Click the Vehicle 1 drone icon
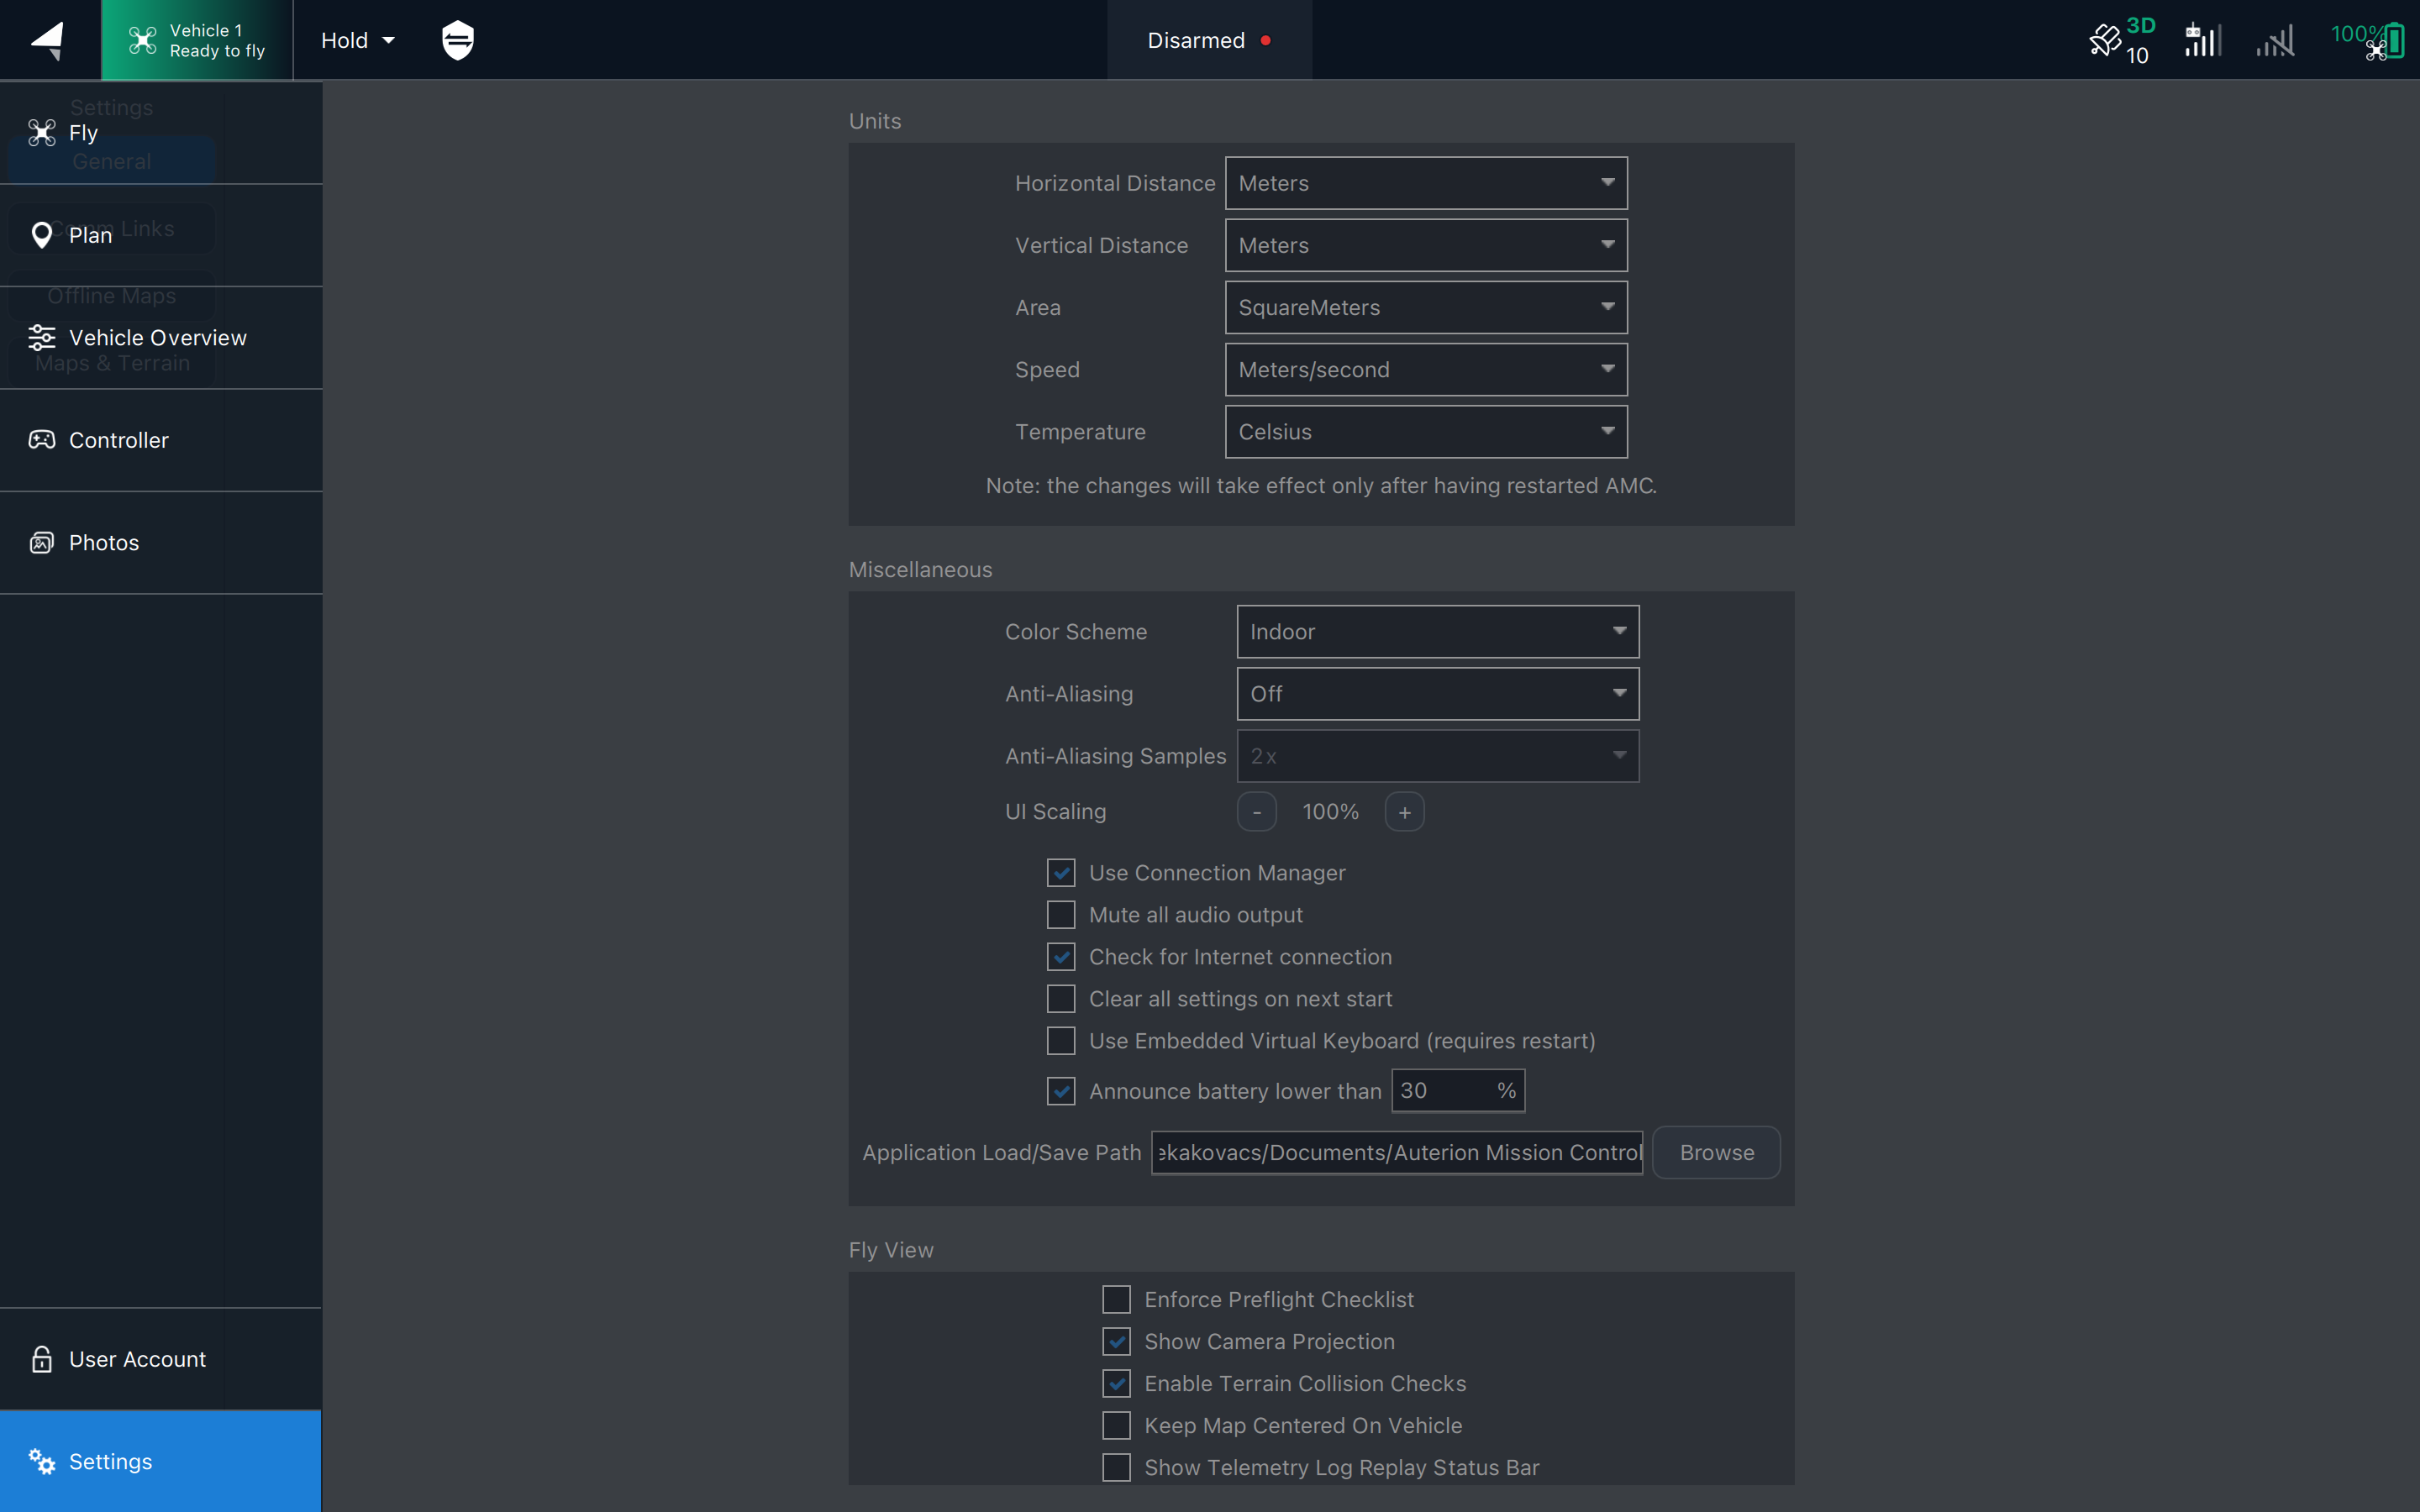 (143, 40)
